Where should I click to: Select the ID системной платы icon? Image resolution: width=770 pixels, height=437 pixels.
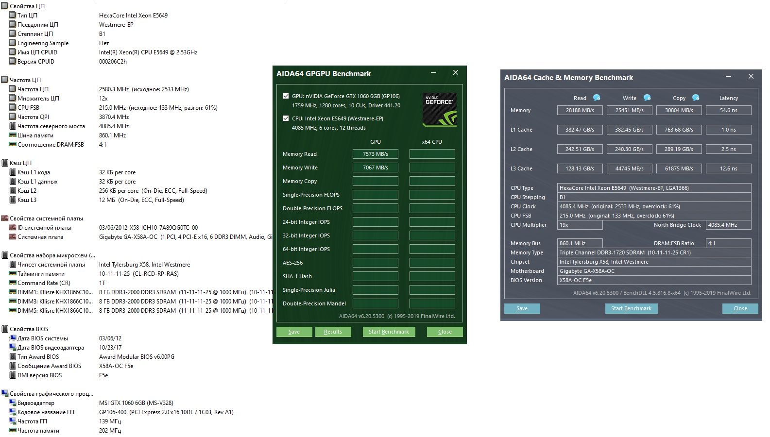[x=13, y=227]
